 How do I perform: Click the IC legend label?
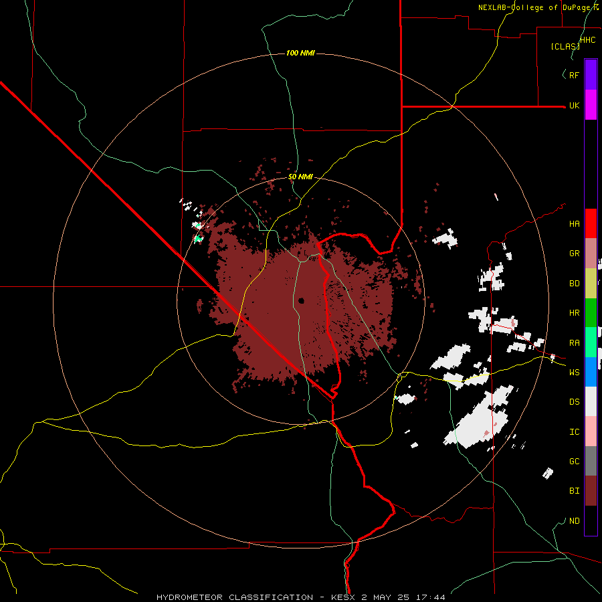click(574, 432)
